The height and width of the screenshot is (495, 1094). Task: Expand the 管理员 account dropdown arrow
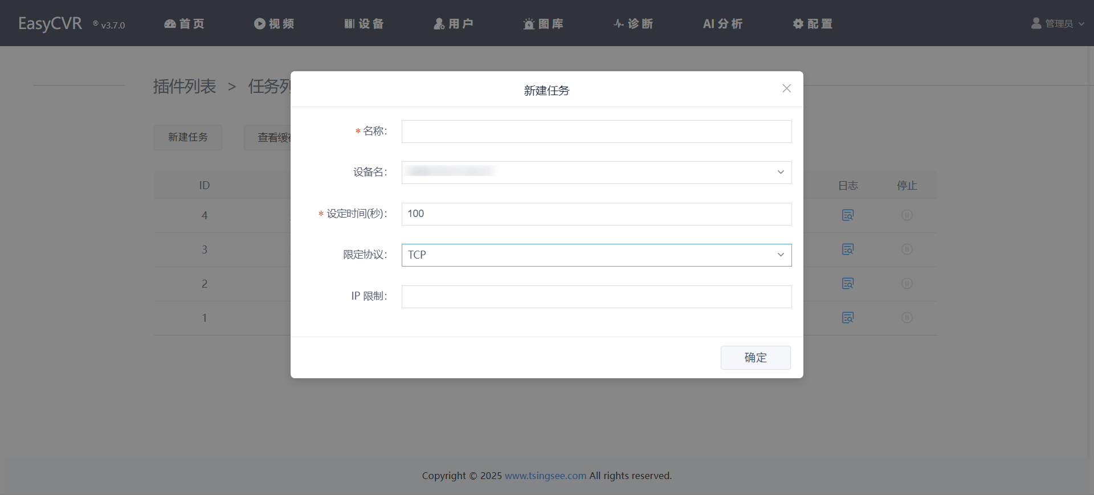point(1081,24)
